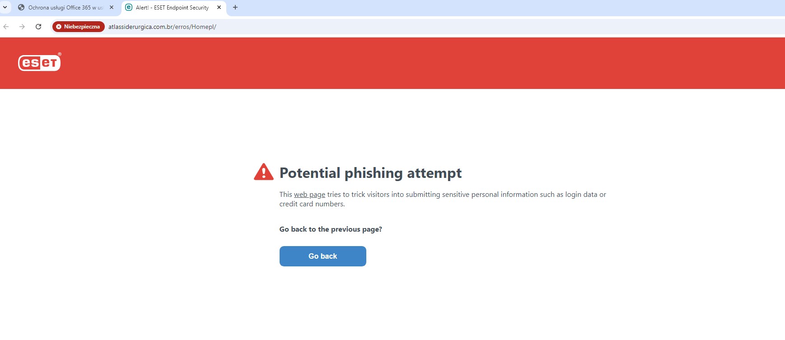Click the browser forward arrow

coord(22,27)
